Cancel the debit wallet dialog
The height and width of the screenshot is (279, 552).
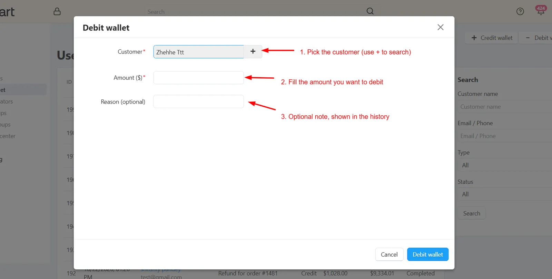[x=389, y=254]
